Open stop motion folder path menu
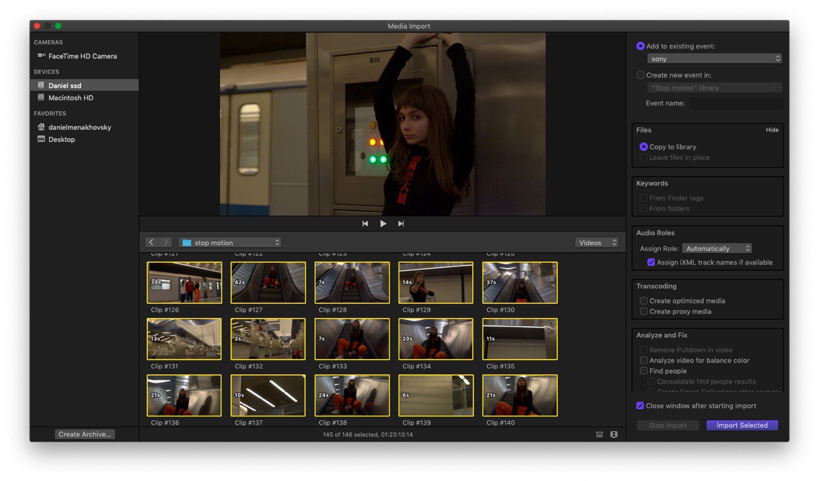This screenshot has height=481, width=819. click(x=230, y=242)
